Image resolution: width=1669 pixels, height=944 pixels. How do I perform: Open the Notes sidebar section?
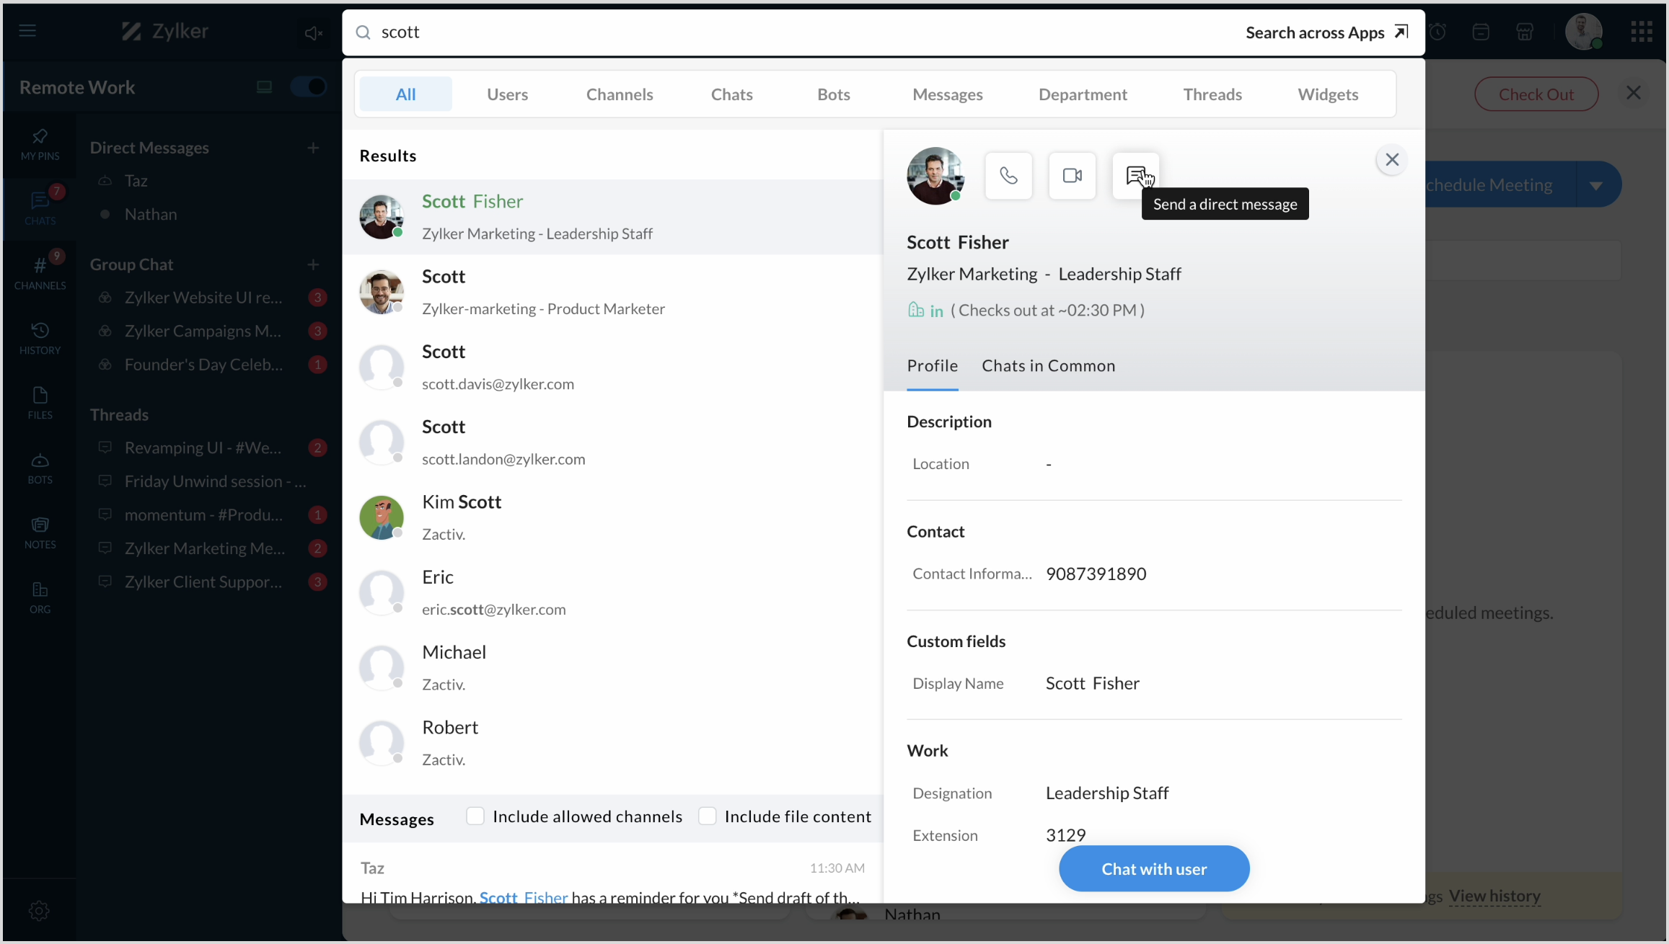(x=40, y=533)
